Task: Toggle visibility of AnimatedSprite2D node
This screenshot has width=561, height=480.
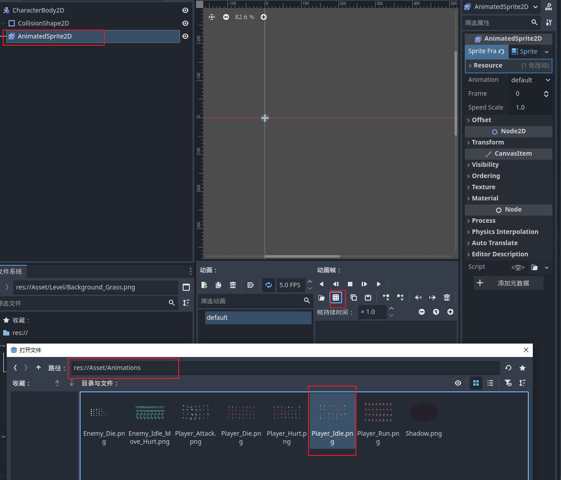Action: click(185, 36)
